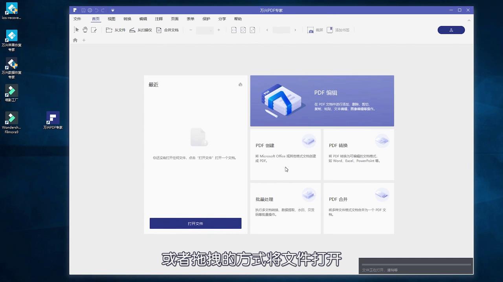This screenshot has width=503, height=282.
Task: Click the clear recent list icon
Action: 240,84
